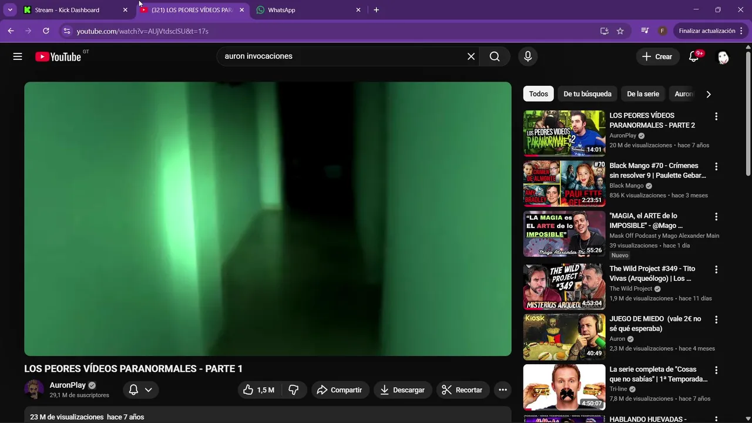
Task: Dislike the video
Action: coord(294,390)
